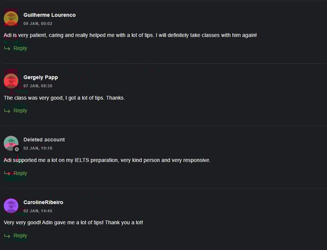The image size is (327, 250).
Task: Open CarolineRibeiro's profile name
Action: click(x=43, y=203)
